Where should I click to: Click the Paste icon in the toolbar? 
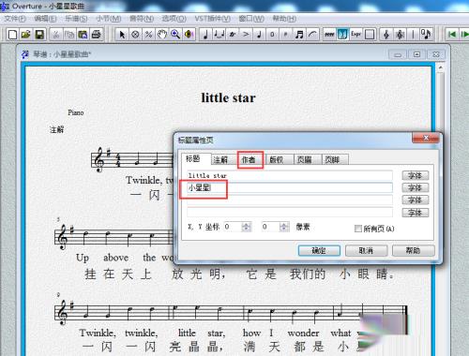pos(83,35)
